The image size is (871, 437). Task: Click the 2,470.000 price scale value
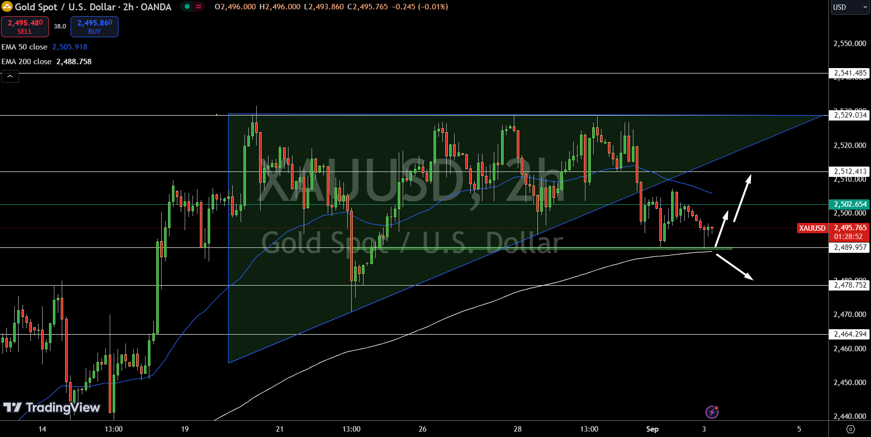(x=850, y=315)
